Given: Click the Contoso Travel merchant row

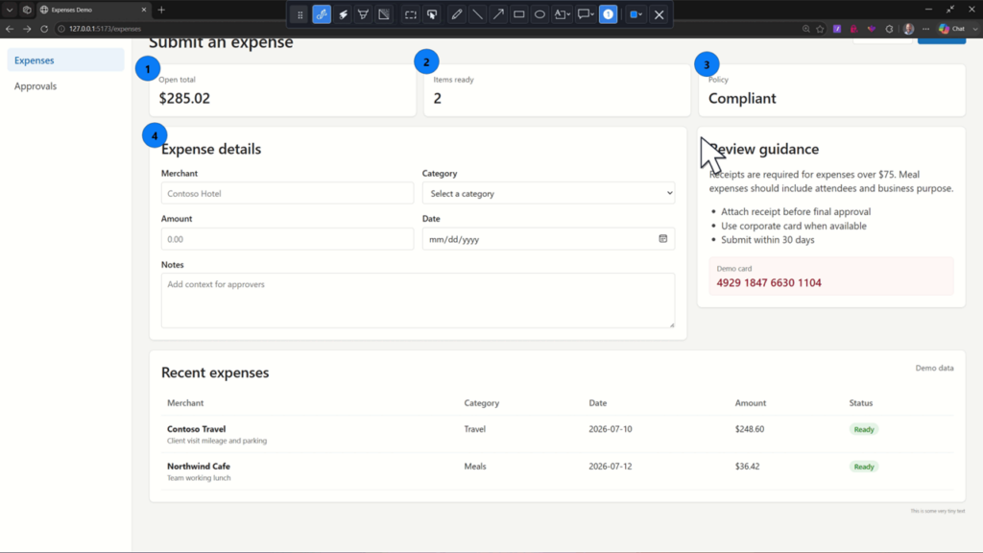Looking at the screenshot, I should tap(558, 434).
